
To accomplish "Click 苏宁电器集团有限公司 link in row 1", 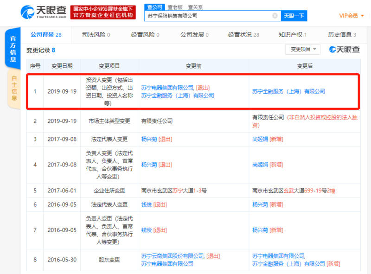I will point(167,88).
